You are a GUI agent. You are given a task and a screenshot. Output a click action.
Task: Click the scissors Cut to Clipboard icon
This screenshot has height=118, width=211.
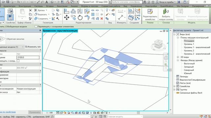point(30,10)
